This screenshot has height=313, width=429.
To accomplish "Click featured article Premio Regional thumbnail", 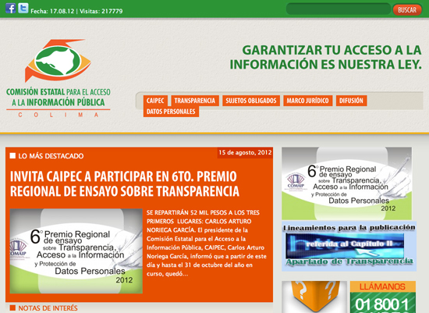I will [x=76, y=251].
